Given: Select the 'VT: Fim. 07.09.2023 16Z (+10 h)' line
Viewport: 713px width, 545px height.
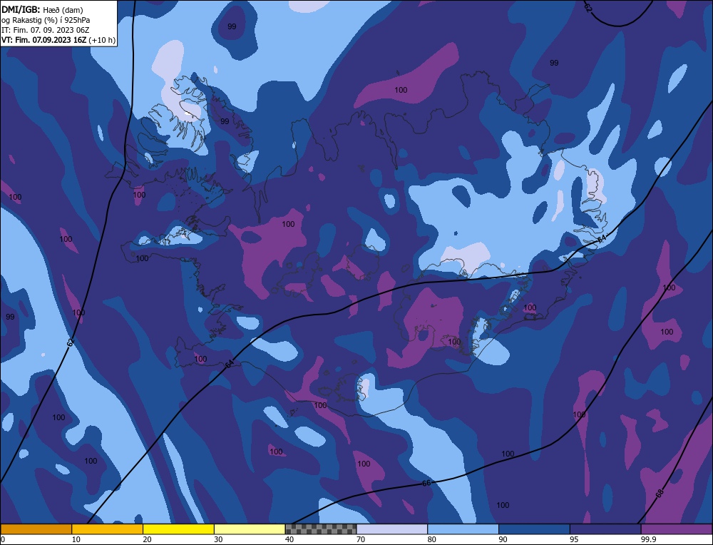Looking at the screenshot, I should [x=58, y=40].
